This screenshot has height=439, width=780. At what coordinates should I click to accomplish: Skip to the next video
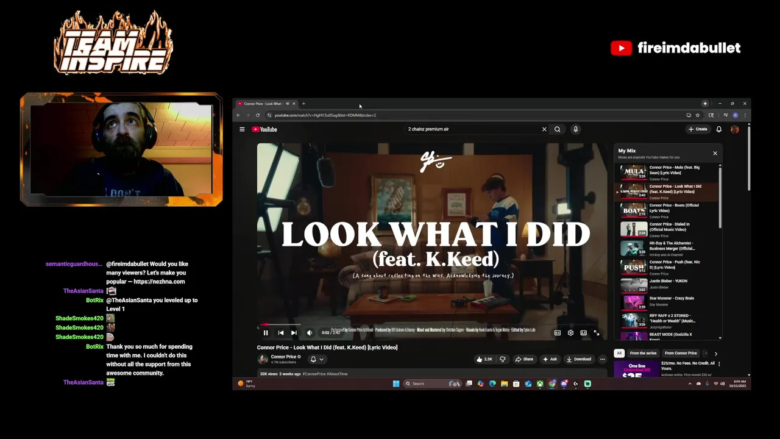coord(294,333)
